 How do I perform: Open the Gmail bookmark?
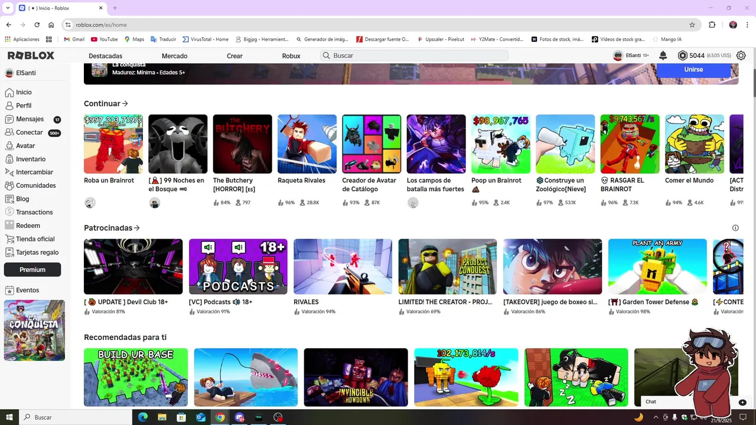(73, 40)
